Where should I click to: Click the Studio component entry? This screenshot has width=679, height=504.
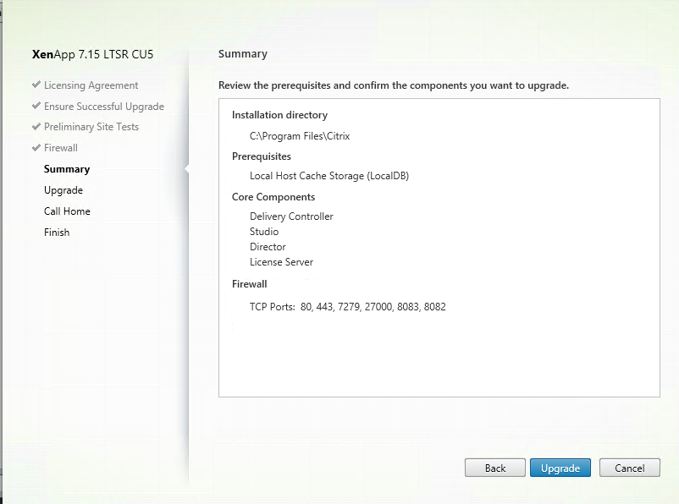[x=264, y=232]
